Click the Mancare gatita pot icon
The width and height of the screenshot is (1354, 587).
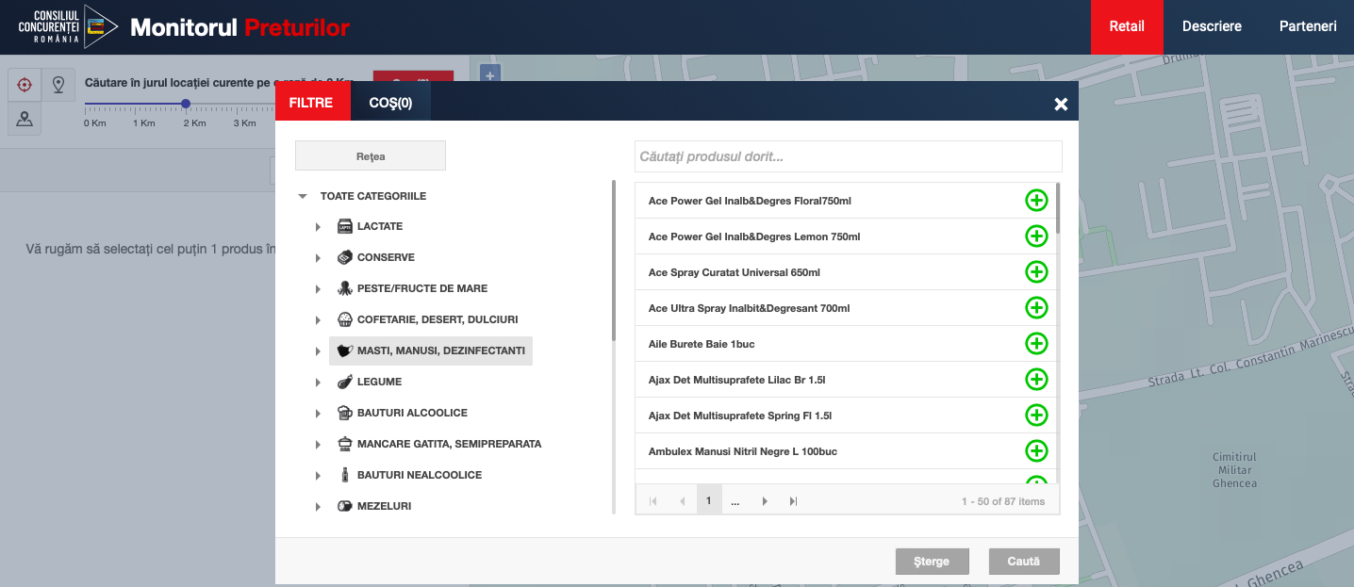(x=344, y=444)
